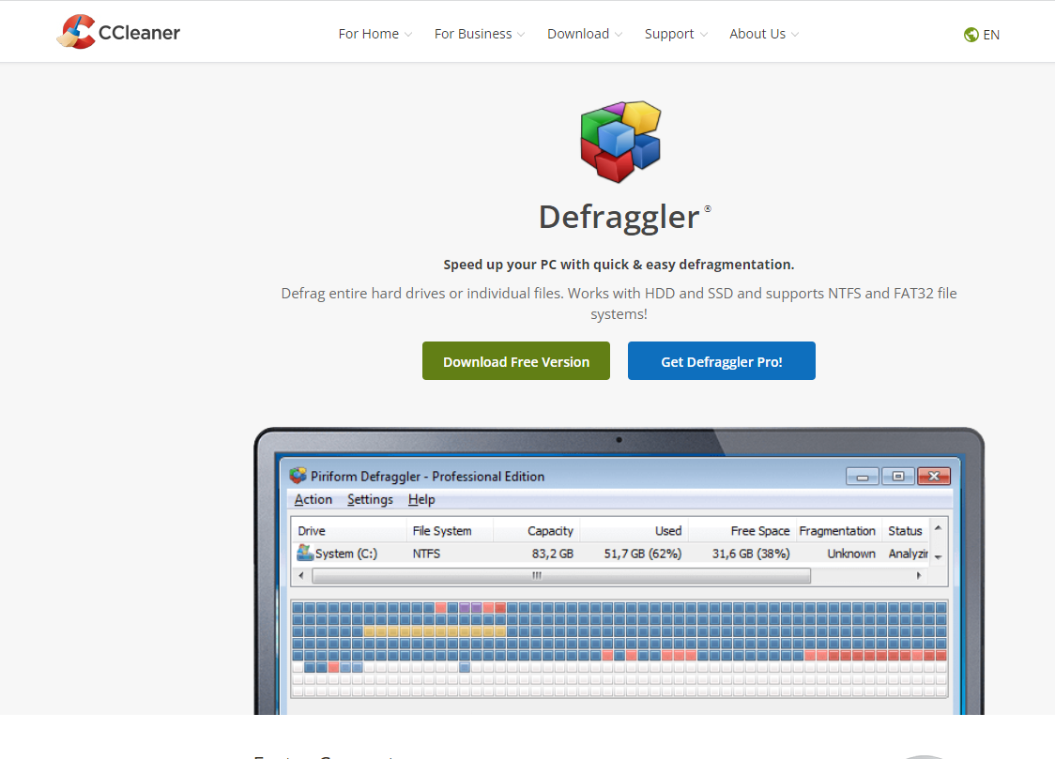
Task: Open the About Us menu
Action: click(x=757, y=34)
